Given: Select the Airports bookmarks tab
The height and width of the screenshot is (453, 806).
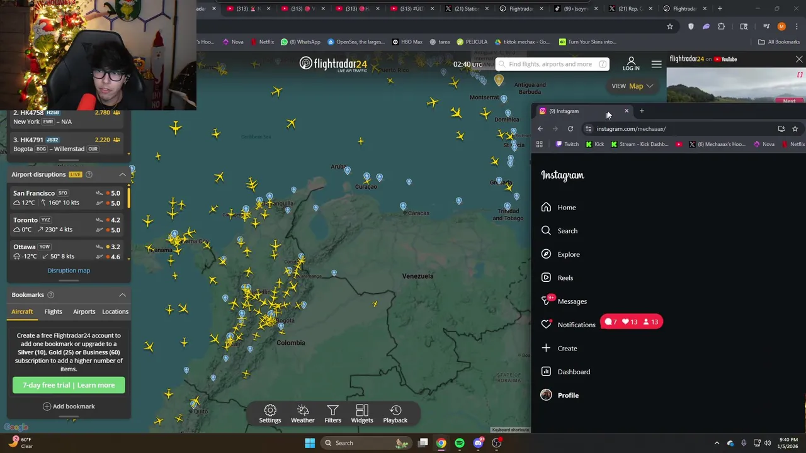Looking at the screenshot, I should tap(84, 311).
